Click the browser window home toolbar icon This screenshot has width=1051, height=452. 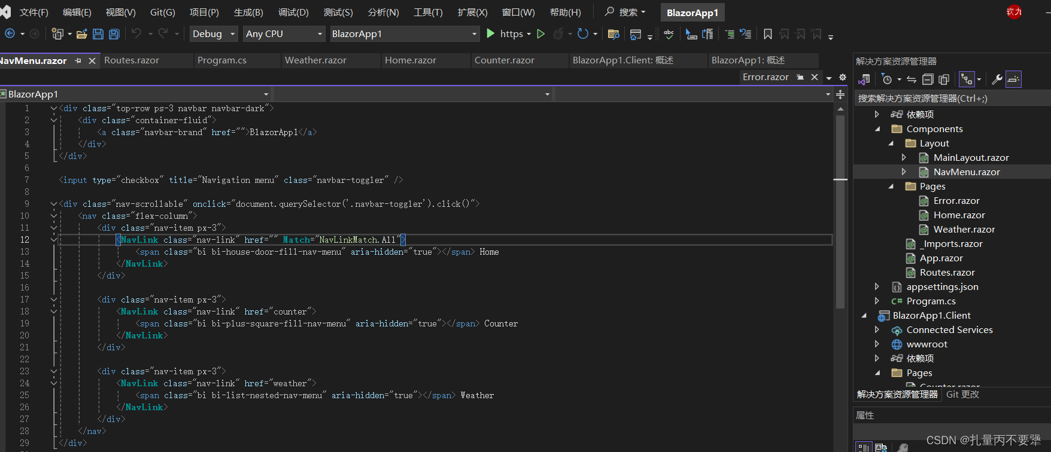tap(636, 35)
